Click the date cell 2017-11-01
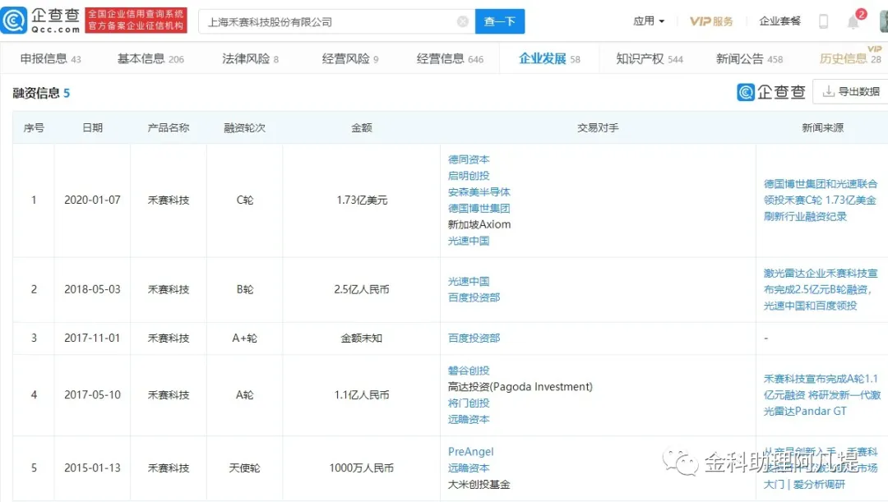This screenshot has width=888, height=502. (92, 338)
